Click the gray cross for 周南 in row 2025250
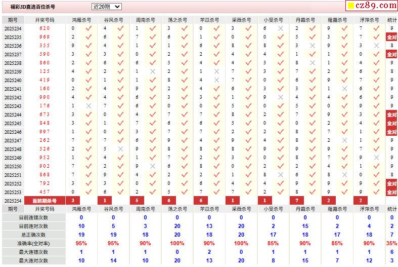 [153, 166]
